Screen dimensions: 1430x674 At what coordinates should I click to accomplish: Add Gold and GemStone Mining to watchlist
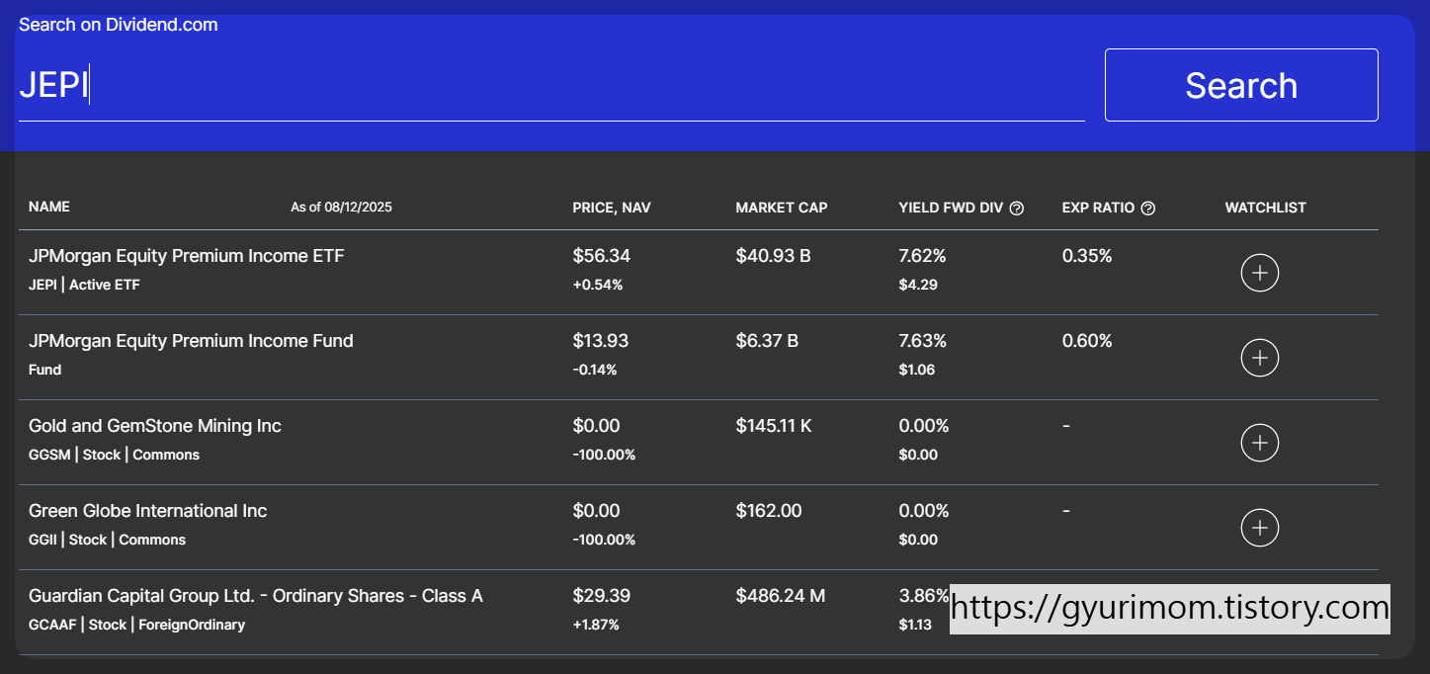pos(1259,443)
